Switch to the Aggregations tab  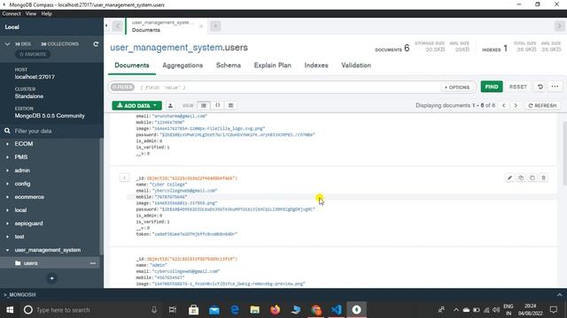click(183, 65)
